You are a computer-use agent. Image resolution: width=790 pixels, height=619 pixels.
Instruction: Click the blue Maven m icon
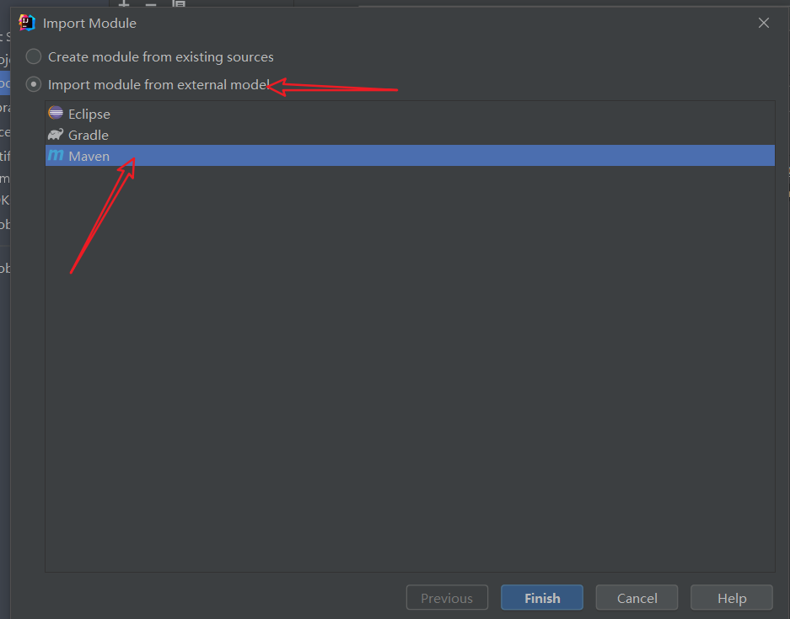(x=56, y=156)
